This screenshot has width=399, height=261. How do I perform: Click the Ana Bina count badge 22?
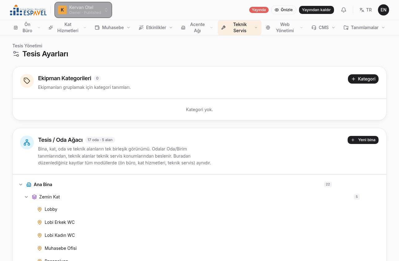(328, 185)
